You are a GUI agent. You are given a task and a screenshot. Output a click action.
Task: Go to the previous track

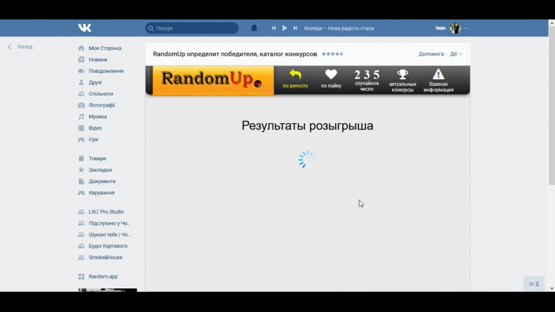(x=274, y=28)
